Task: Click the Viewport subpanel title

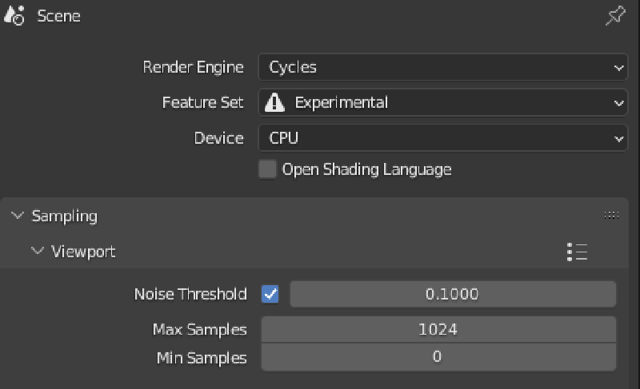Action: 83,252
